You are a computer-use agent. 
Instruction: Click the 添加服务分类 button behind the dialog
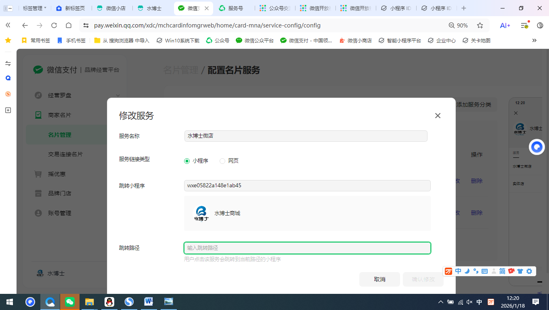[474, 105]
